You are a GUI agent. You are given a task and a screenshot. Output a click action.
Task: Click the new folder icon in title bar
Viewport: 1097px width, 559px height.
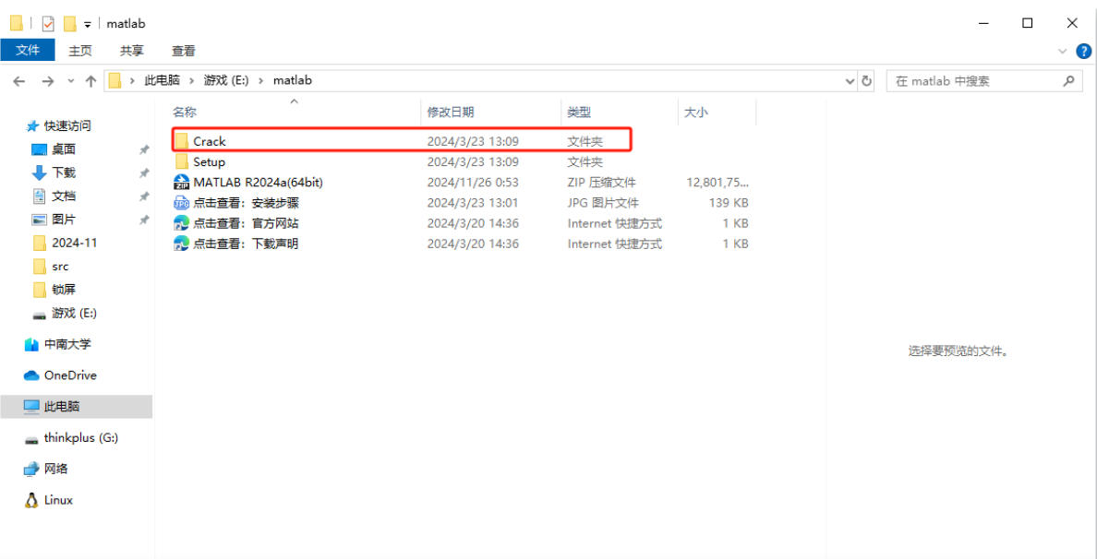click(x=69, y=24)
